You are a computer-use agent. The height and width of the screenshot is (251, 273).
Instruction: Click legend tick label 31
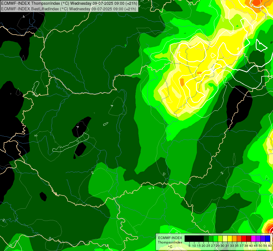[227, 246]
